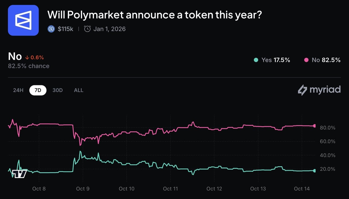
Task: Click the Oct 11 label on the chart axis
Action: (170, 188)
